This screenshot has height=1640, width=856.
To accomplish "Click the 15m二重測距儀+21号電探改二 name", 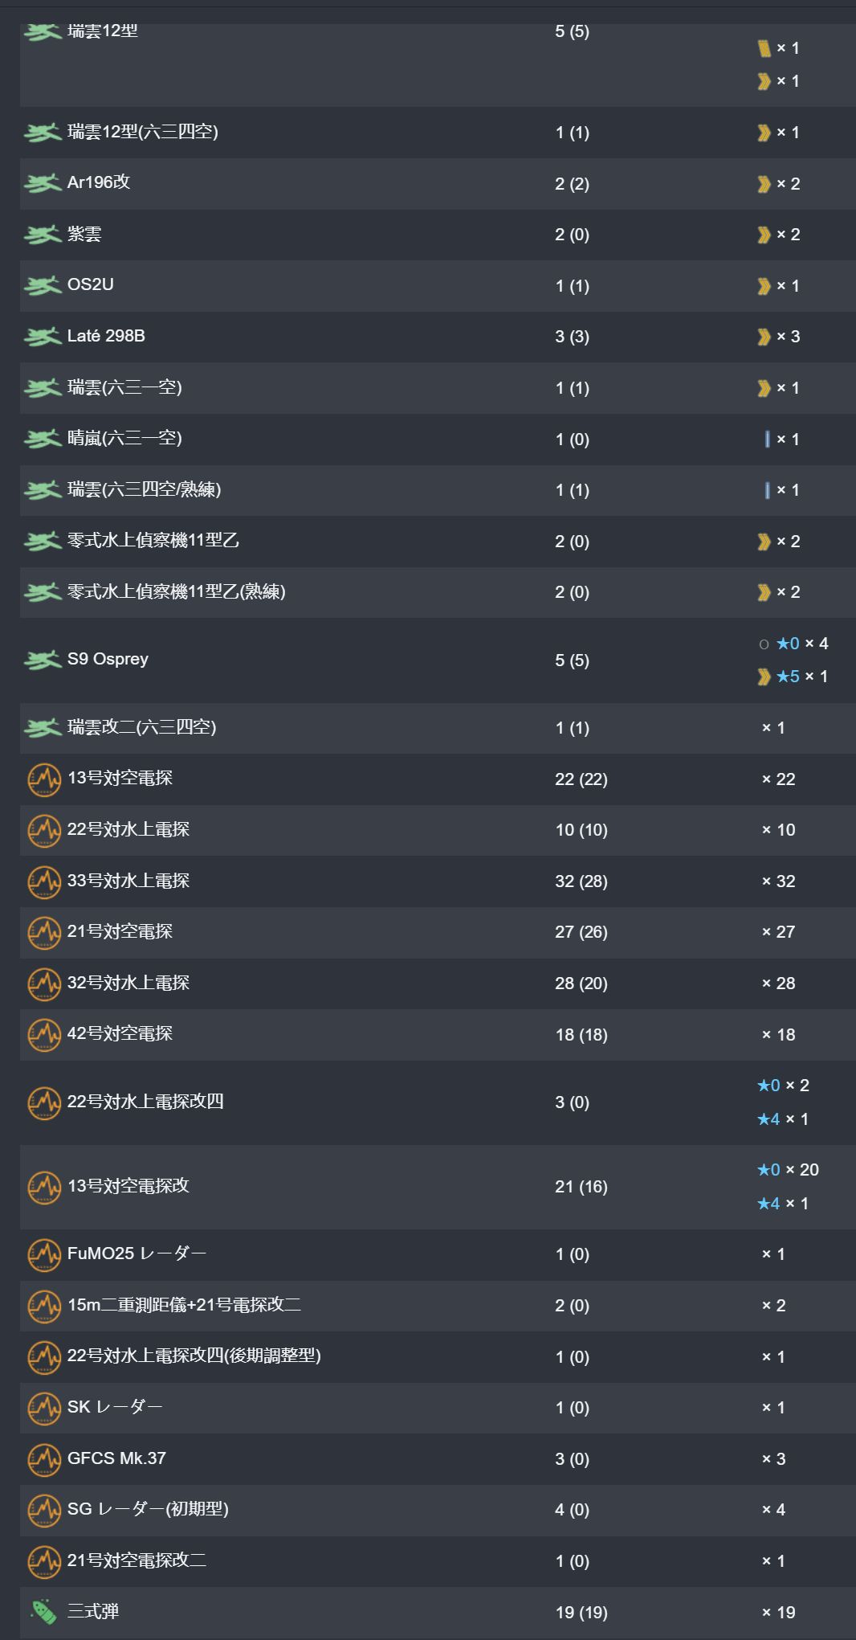I will pos(184,1305).
